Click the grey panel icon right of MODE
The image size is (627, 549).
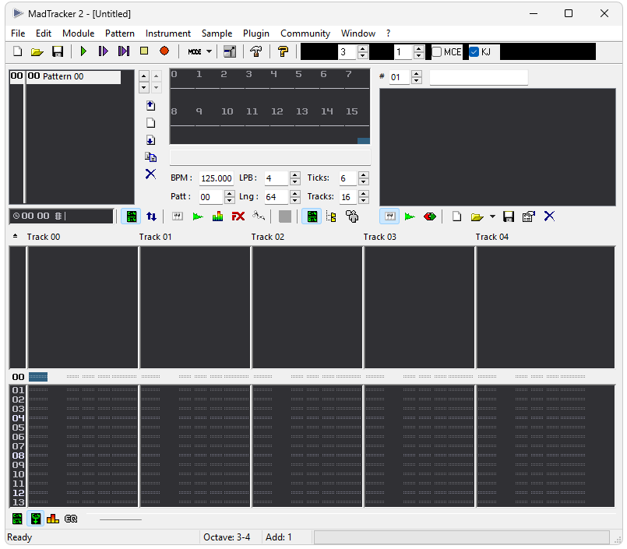click(230, 51)
